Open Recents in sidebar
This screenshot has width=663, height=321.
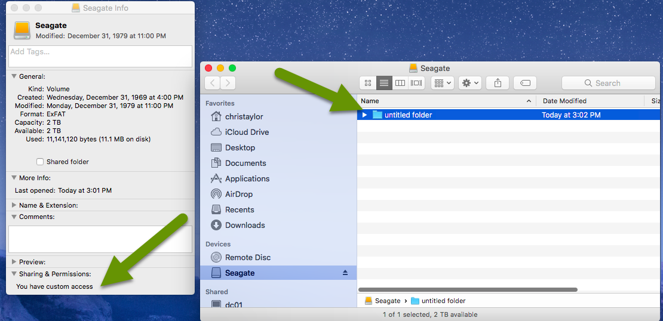point(240,210)
